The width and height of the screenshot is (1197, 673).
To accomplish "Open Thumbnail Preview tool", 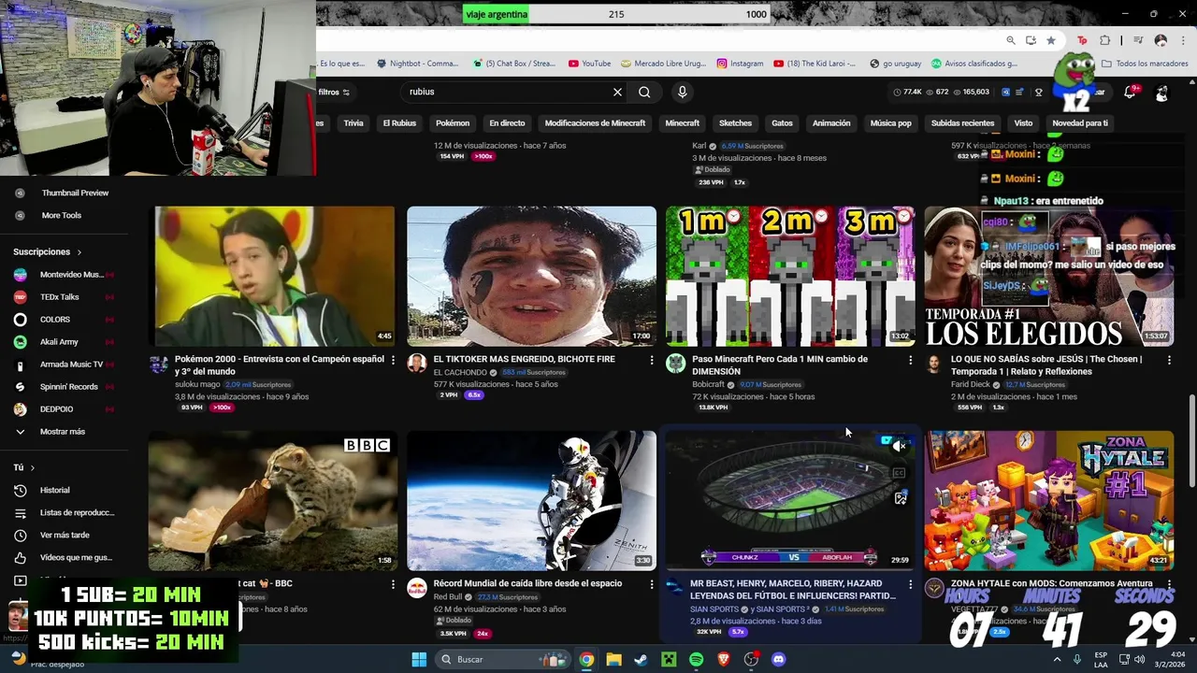I will (x=75, y=193).
